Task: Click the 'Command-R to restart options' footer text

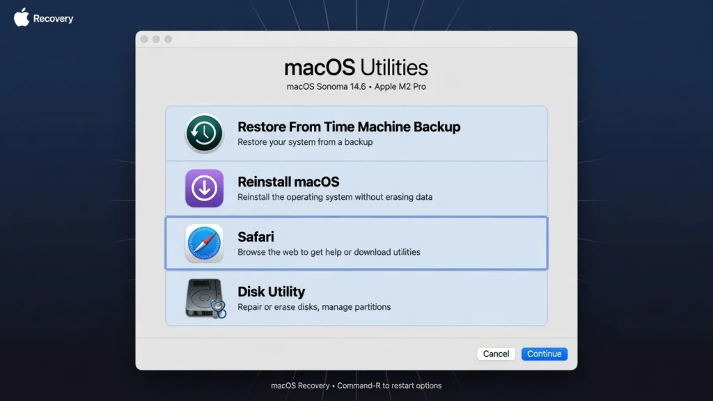Action: click(389, 386)
